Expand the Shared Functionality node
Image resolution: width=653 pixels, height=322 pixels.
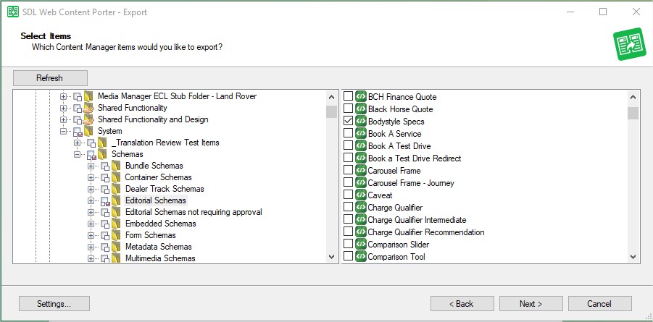pyautogui.click(x=63, y=108)
